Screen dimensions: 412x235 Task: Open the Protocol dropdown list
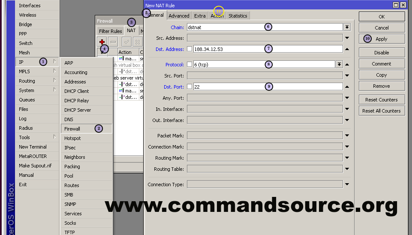pos(339,65)
